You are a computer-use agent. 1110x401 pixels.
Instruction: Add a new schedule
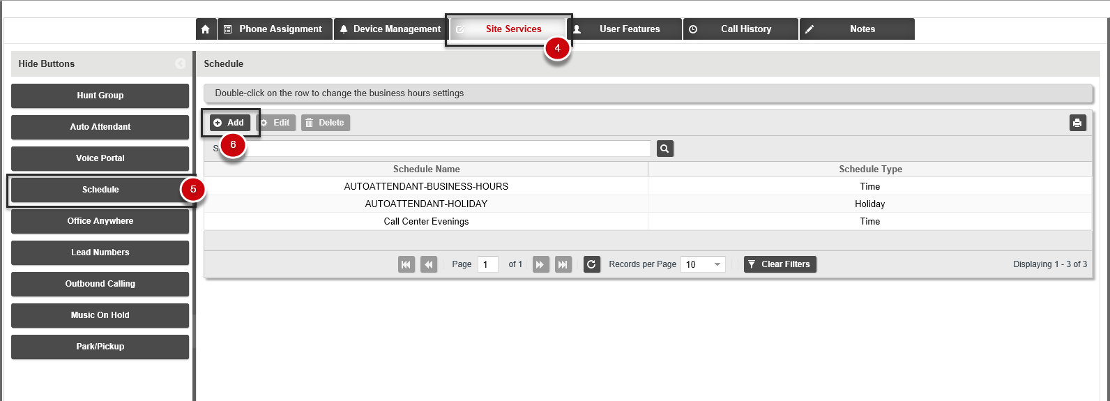pyautogui.click(x=229, y=123)
